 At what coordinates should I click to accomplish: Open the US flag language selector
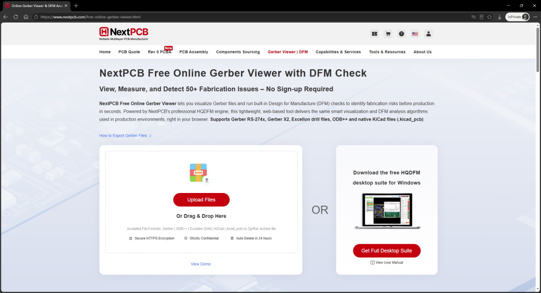[x=415, y=34]
